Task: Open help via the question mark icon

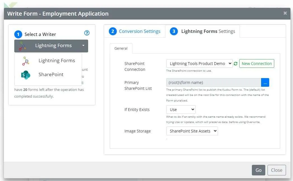Action: point(87,33)
